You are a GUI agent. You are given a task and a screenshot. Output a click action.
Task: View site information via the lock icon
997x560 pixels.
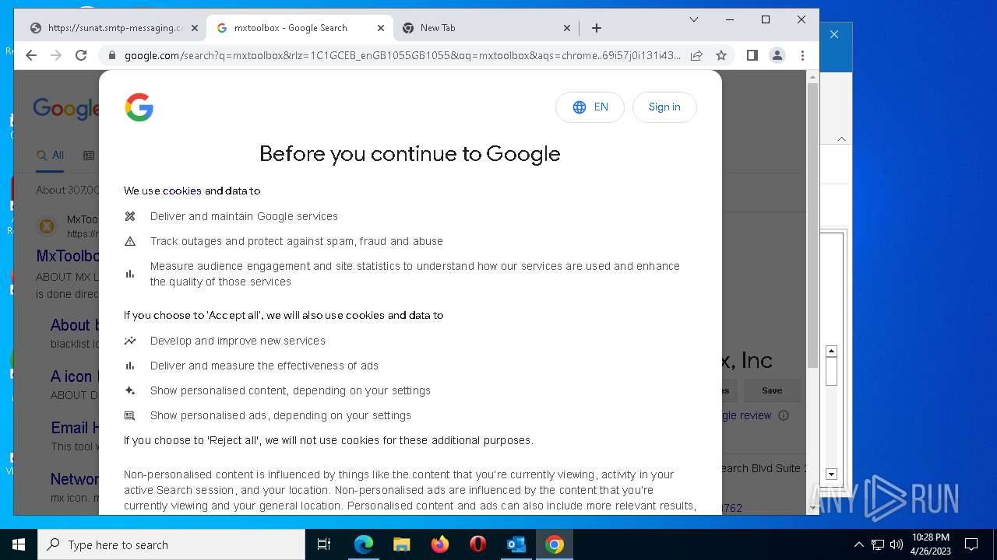pyautogui.click(x=112, y=55)
